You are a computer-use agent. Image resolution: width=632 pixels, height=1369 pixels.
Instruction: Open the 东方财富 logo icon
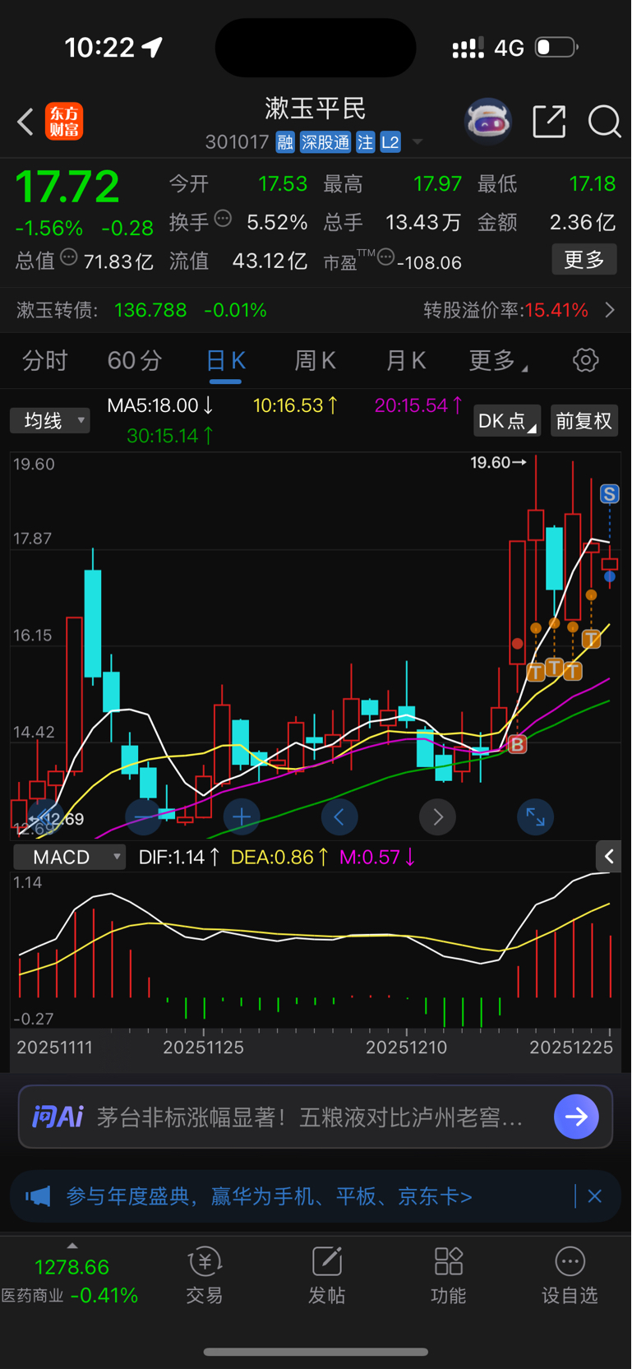pos(64,122)
